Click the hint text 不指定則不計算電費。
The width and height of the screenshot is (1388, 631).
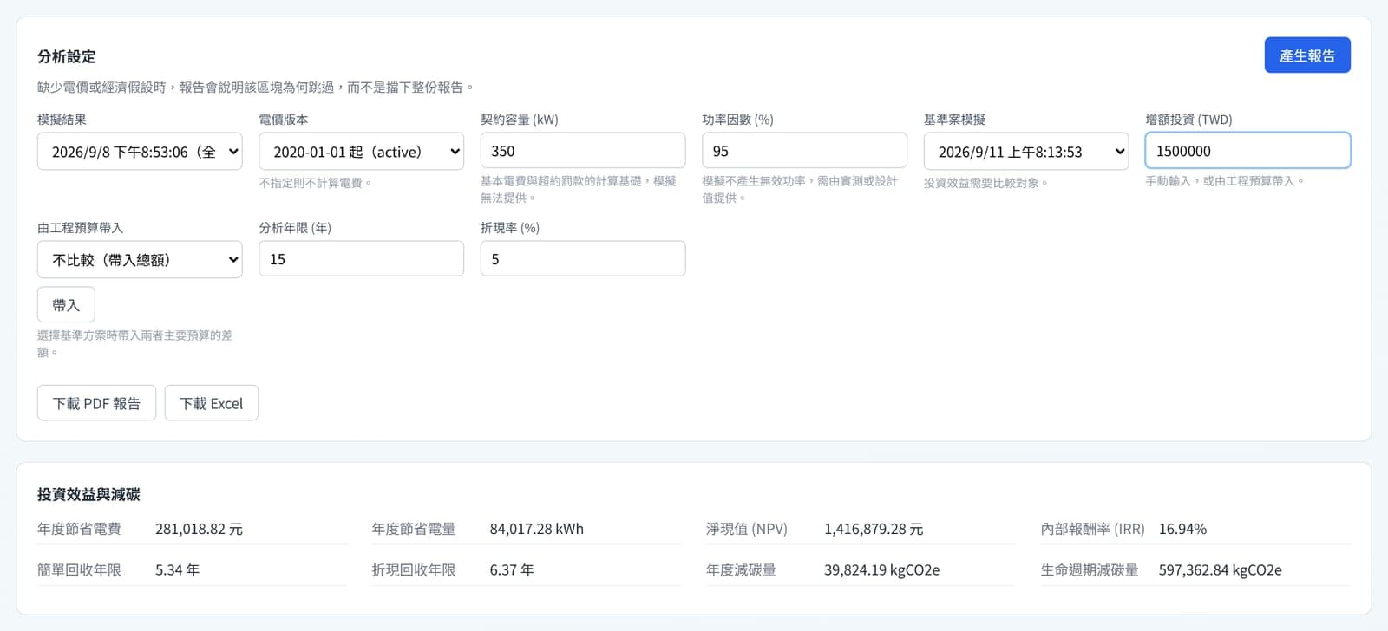tap(316, 183)
